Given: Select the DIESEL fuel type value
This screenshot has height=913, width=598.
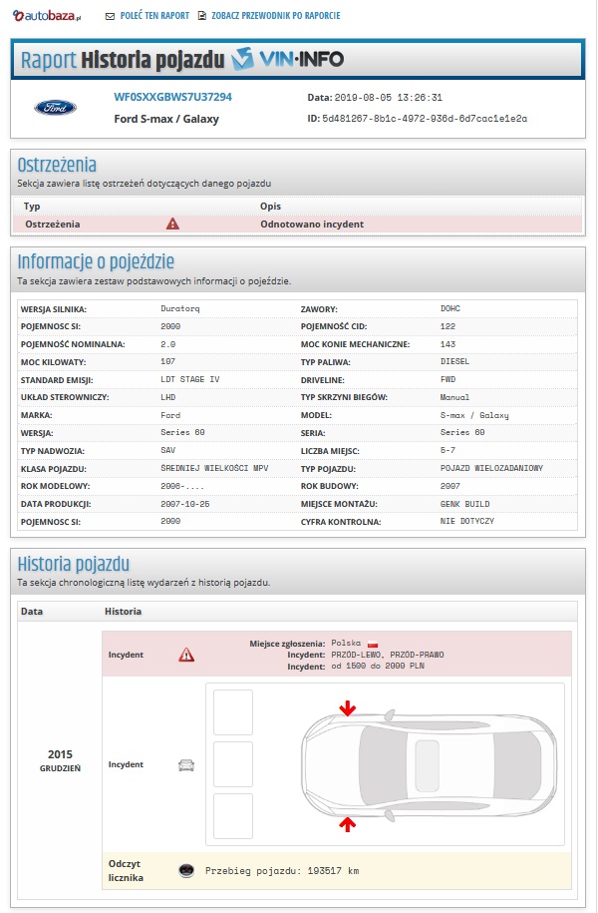Looking at the screenshot, I should click(x=454, y=361).
